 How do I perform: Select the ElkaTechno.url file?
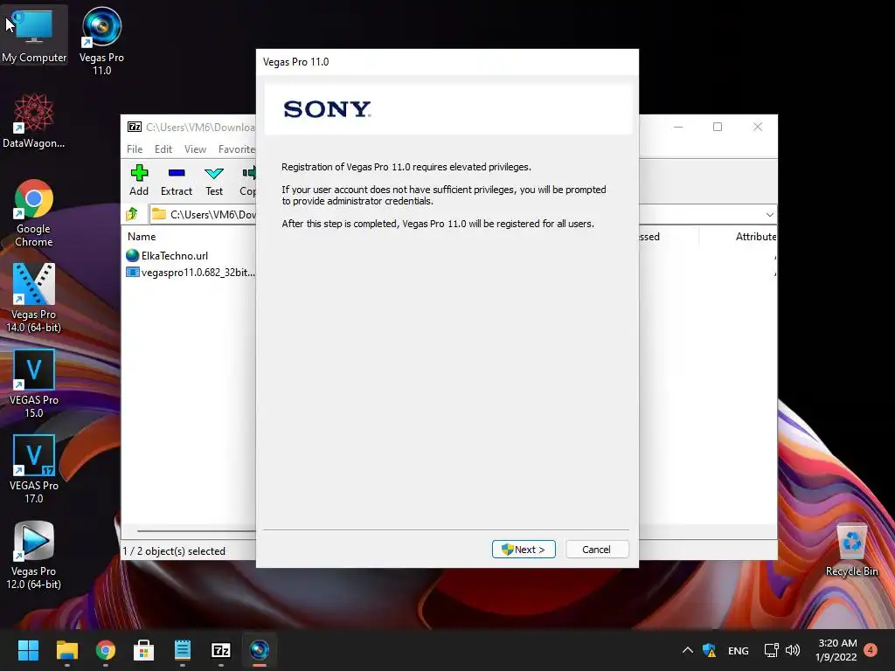click(x=167, y=256)
